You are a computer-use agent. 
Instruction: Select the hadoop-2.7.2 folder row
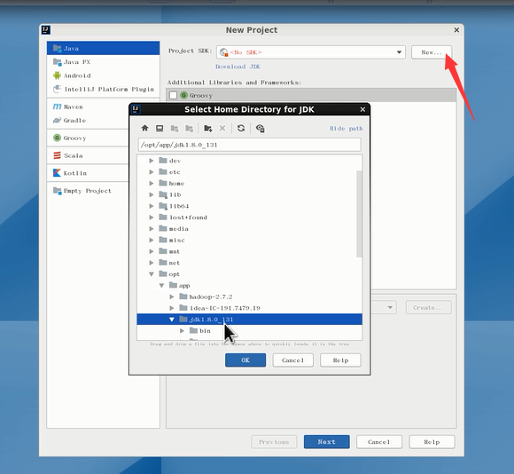[249, 296]
